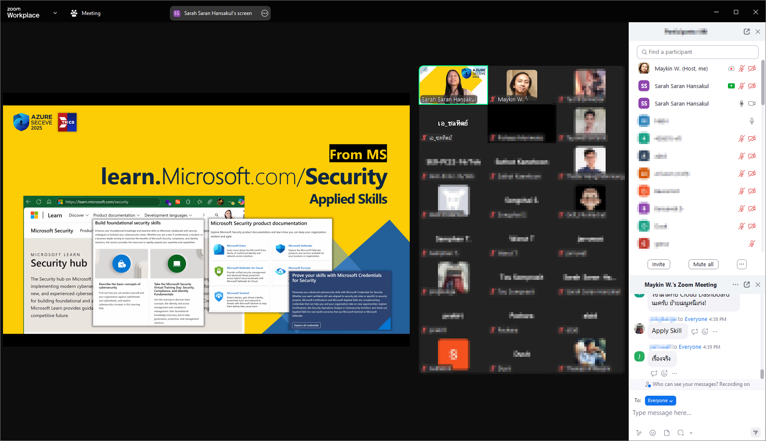Toggle video for the unmuted Sarah Saran Hansakul
Viewport: 766px width, 441px height.
(x=752, y=103)
